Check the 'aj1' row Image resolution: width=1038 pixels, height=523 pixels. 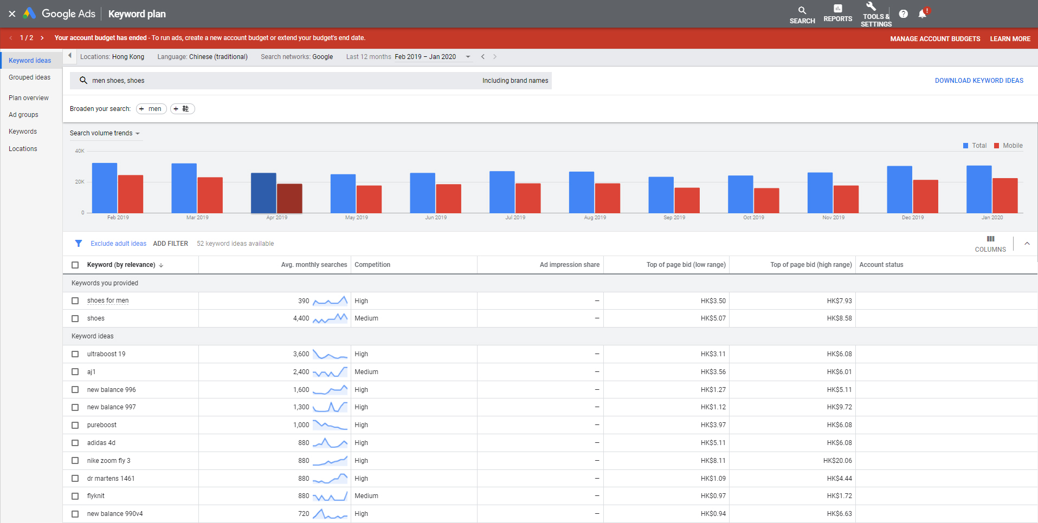point(75,372)
